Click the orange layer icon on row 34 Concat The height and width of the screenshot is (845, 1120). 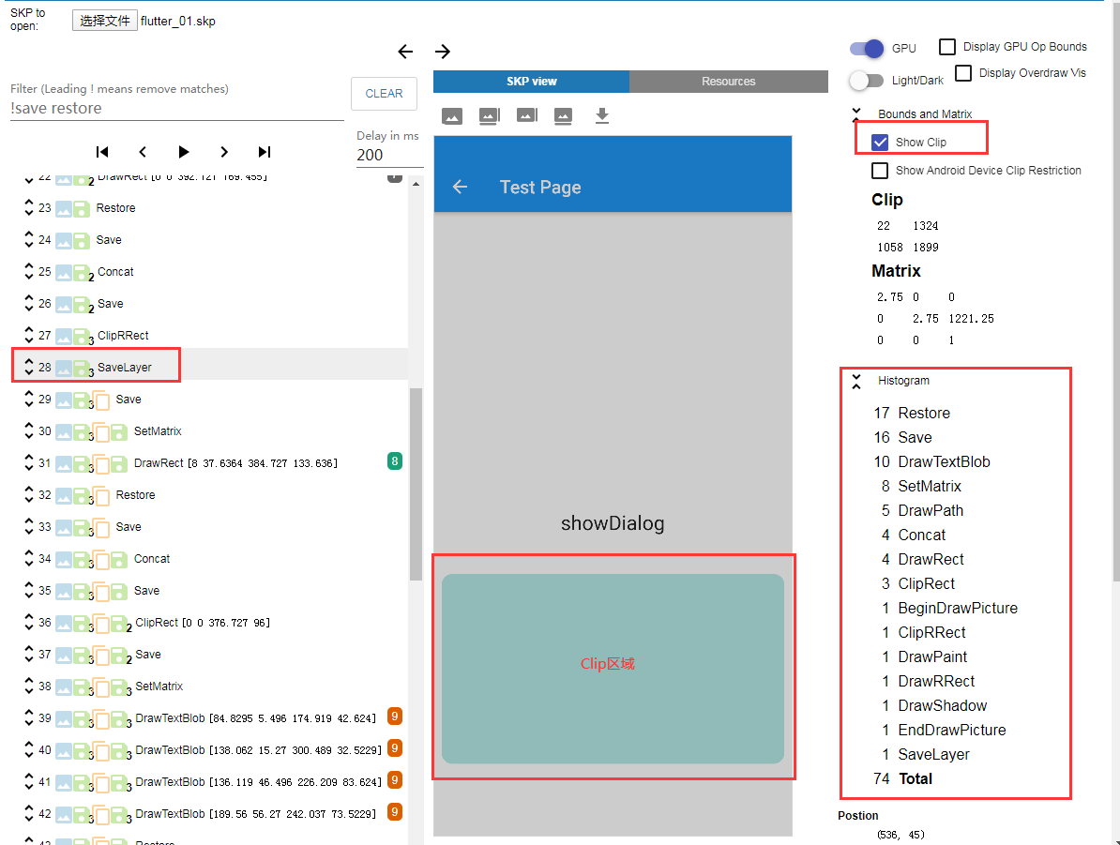pyautogui.click(x=100, y=559)
